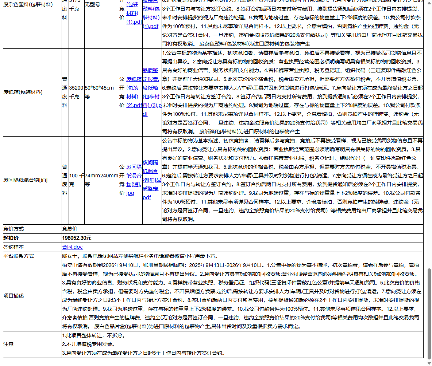The height and width of the screenshot is (366, 432).
Task: Click the 废间隔纸混合物[消] item name cell
Action: click(x=26, y=180)
